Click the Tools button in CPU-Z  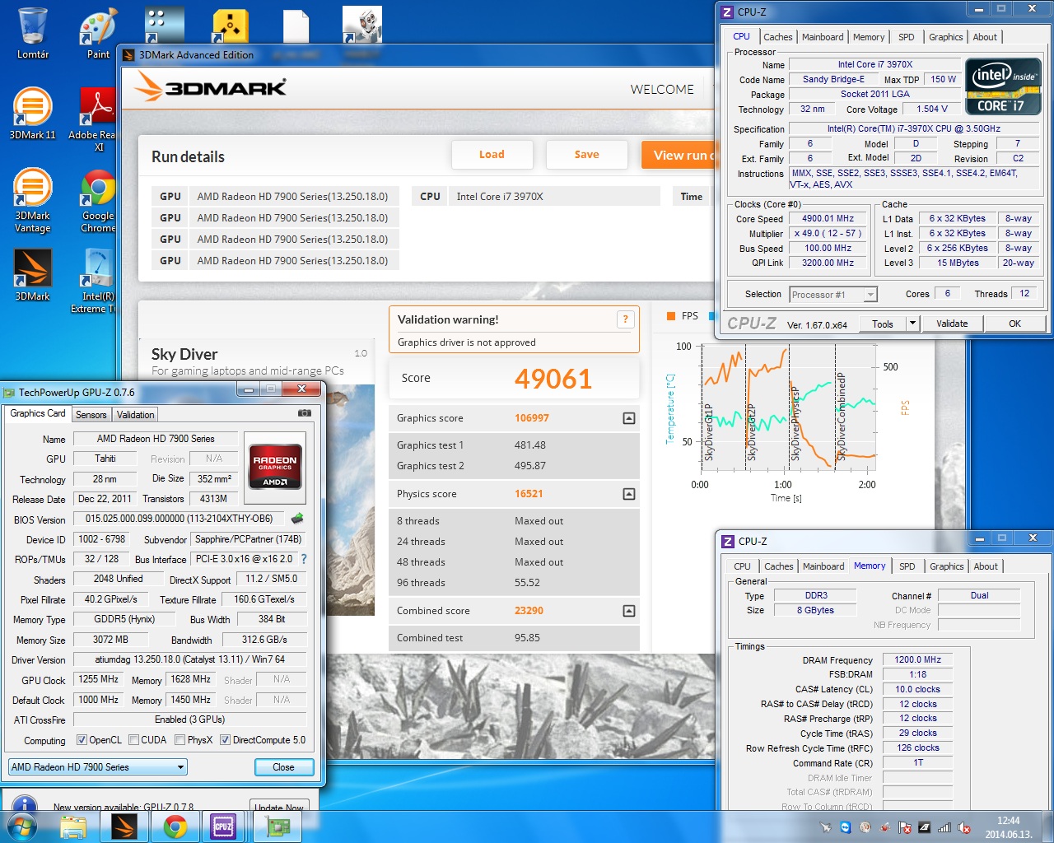coord(883,324)
